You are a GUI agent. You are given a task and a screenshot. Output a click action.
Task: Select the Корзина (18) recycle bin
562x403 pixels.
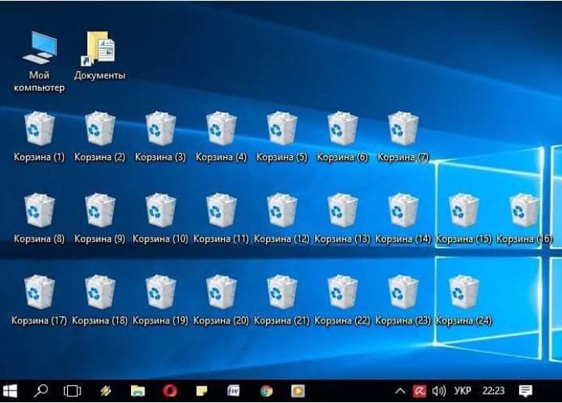pyautogui.click(x=100, y=300)
